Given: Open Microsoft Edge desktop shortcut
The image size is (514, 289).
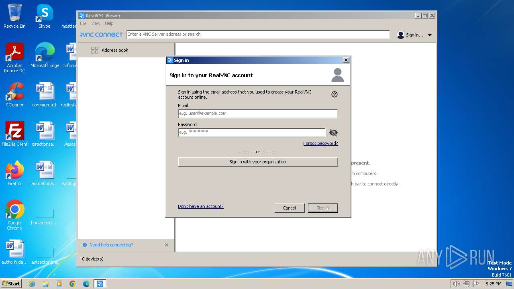Looking at the screenshot, I should tap(45, 55).
